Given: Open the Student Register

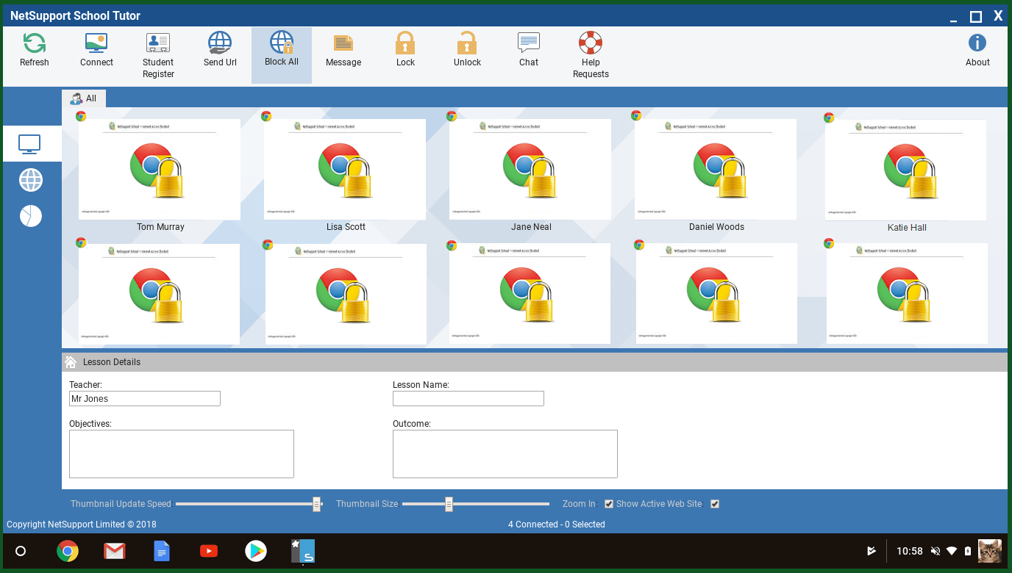Looking at the screenshot, I should pyautogui.click(x=158, y=55).
